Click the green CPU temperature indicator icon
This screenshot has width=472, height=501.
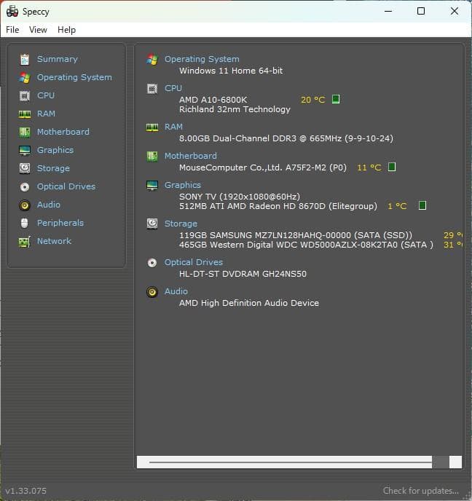336,99
